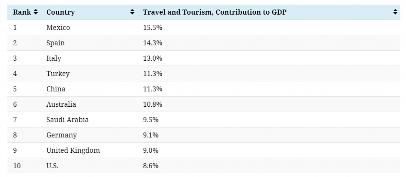Select the Spain row country cell
This screenshot has height=177, width=406.
pyautogui.click(x=56, y=43)
